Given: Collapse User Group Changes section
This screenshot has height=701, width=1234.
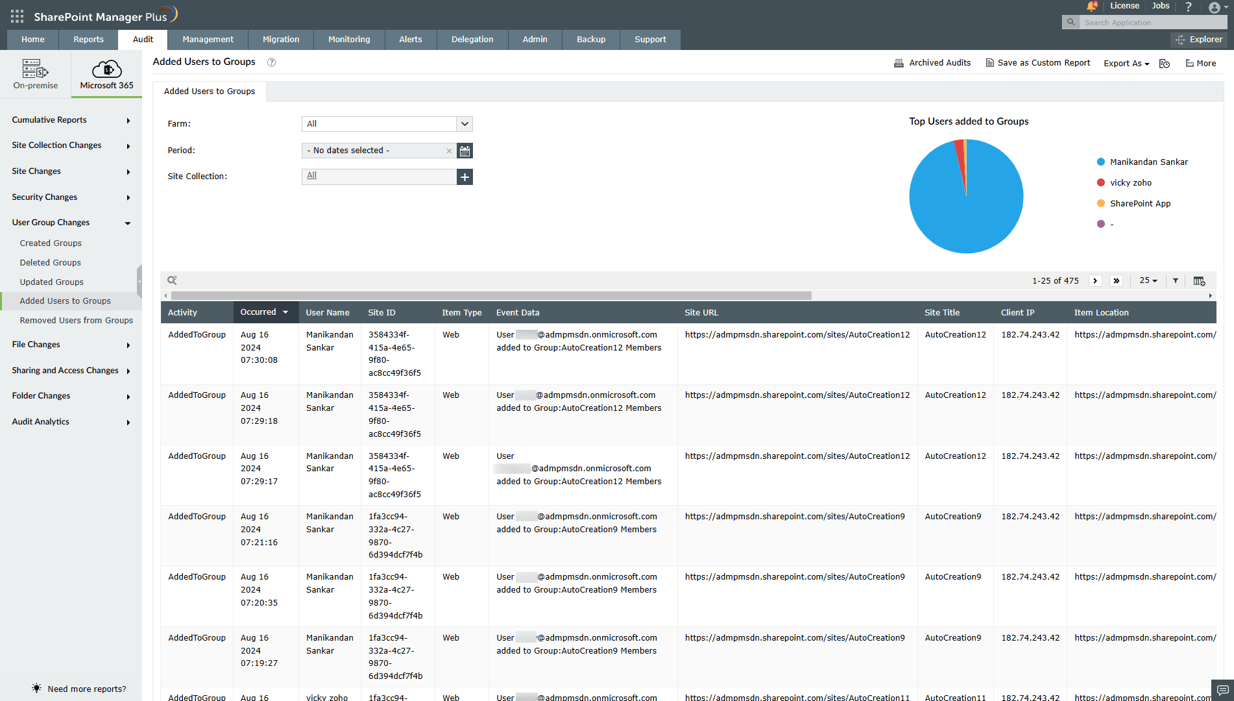Looking at the screenshot, I should (x=71, y=223).
